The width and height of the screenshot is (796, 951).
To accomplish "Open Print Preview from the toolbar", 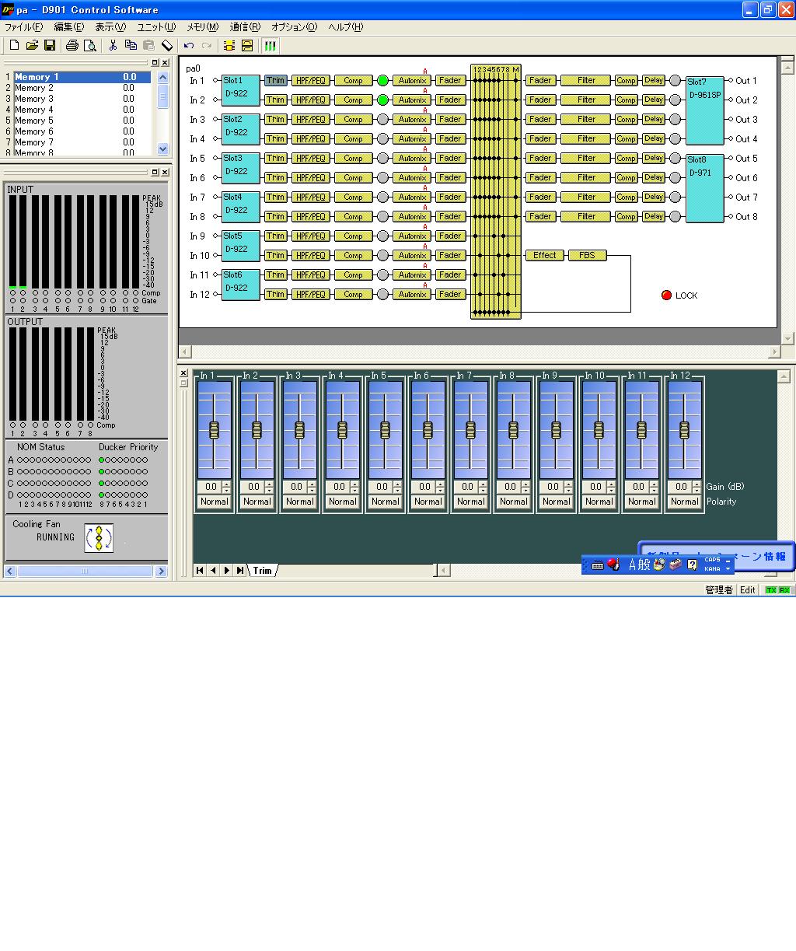I will 90,46.
